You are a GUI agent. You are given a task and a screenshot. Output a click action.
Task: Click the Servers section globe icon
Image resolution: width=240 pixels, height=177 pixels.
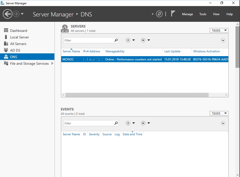coord(65,29)
